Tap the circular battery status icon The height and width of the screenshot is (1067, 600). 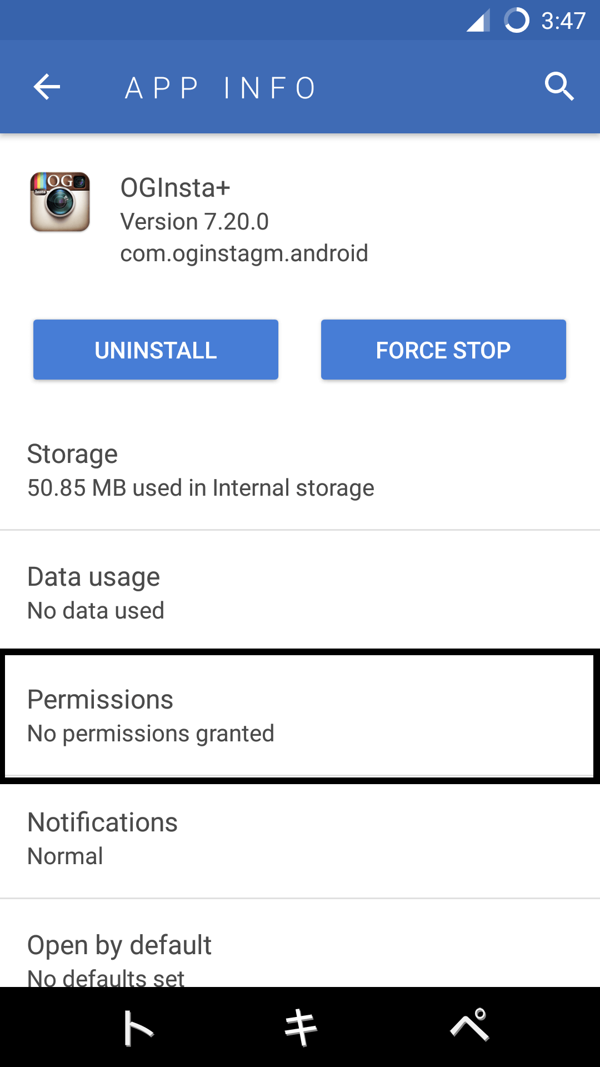516,21
